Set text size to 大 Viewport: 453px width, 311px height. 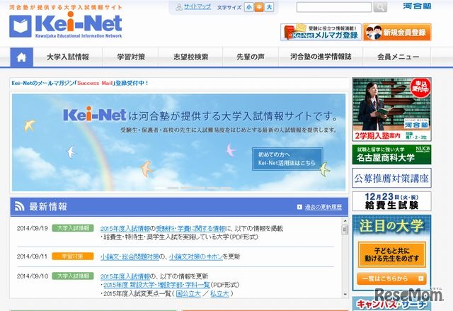269,7
